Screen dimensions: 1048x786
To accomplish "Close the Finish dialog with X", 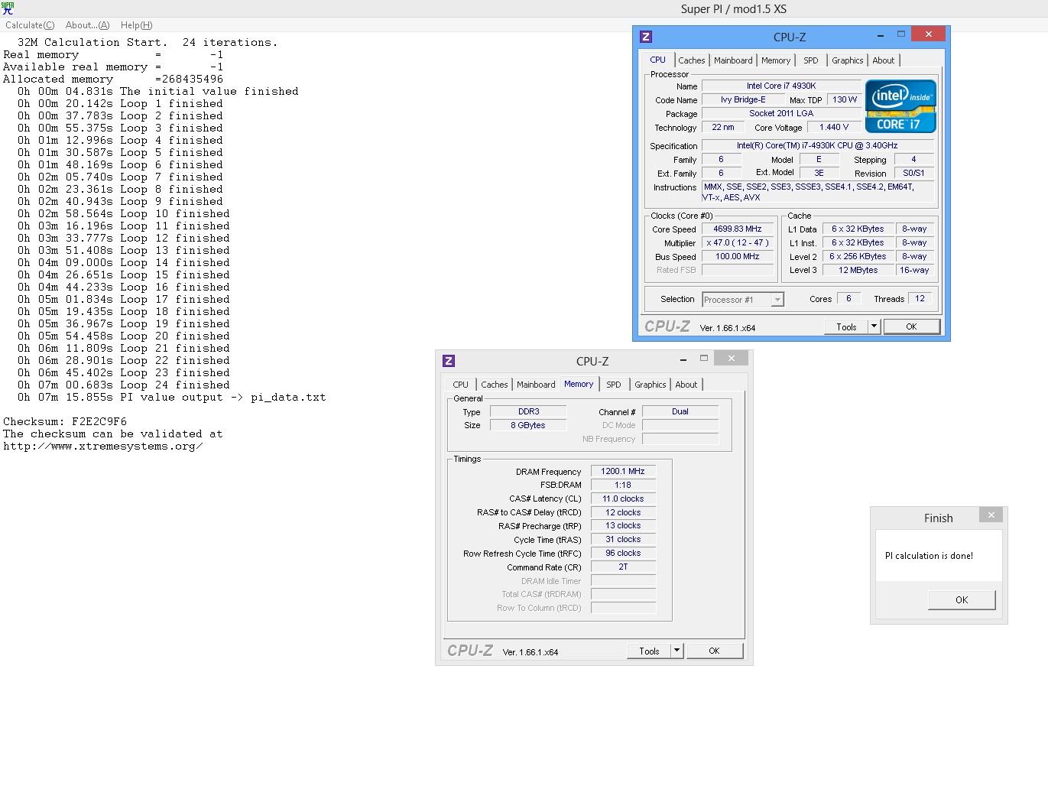I will coord(991,515).
